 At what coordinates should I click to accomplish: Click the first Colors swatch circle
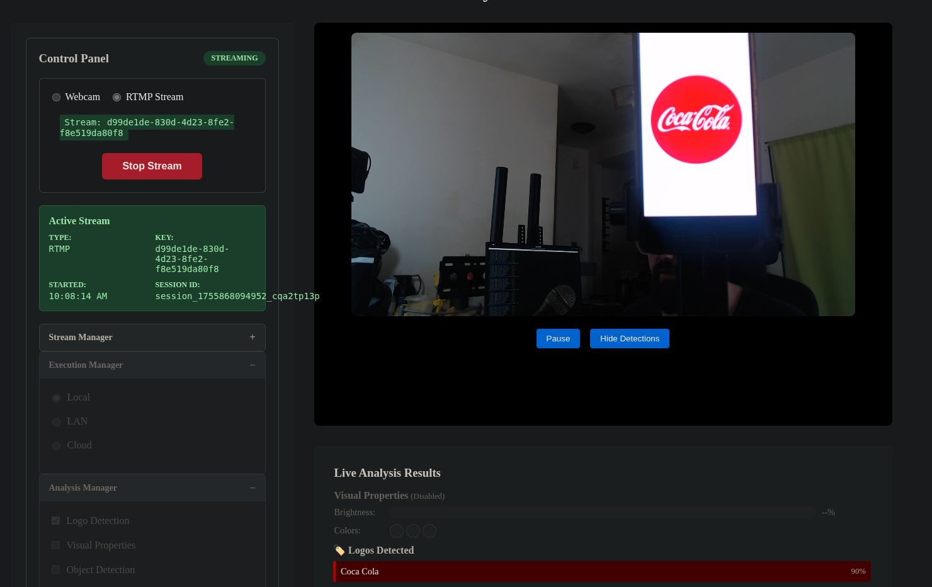tap(396, 531)
